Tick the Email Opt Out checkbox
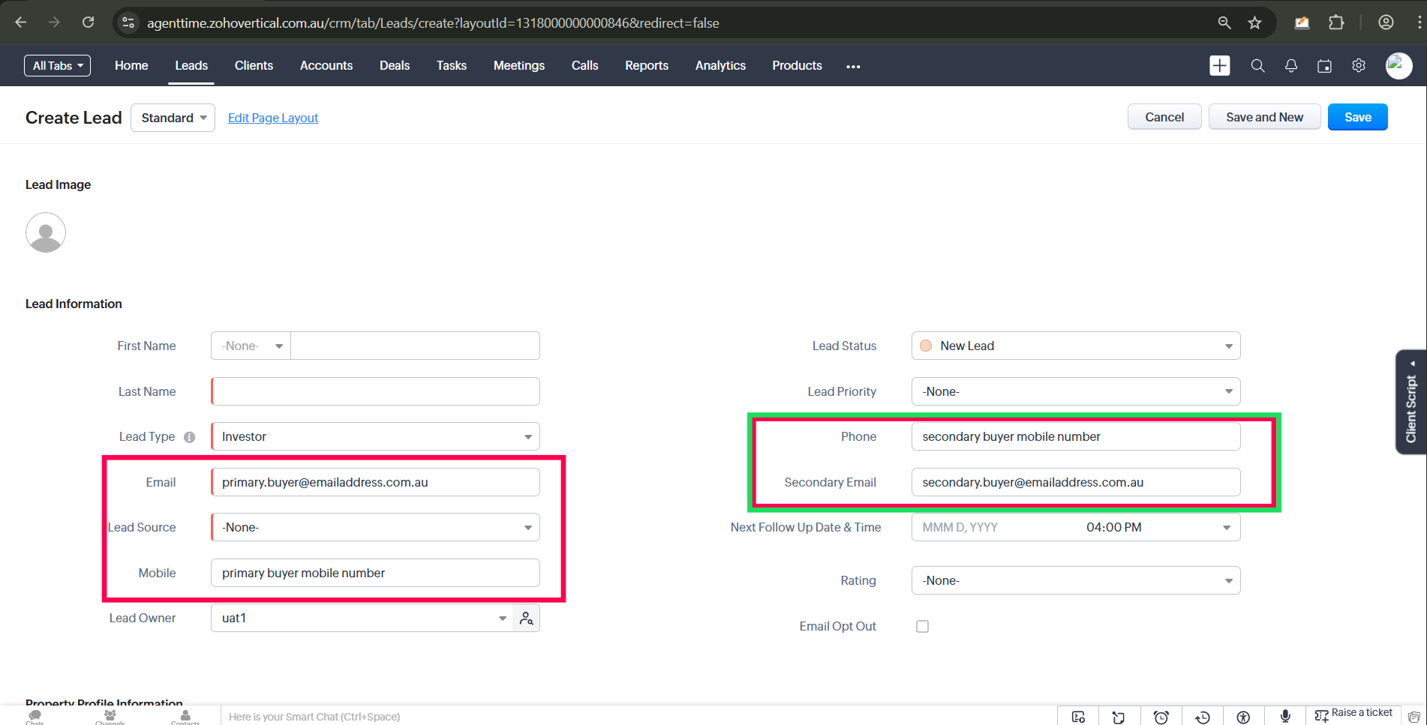 pyautogui.click(x=922, y=627)
